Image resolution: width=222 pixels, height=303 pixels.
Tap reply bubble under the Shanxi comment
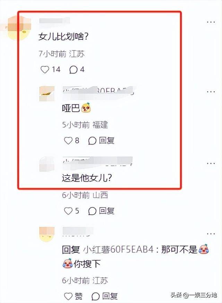click(x=92, y=211)
